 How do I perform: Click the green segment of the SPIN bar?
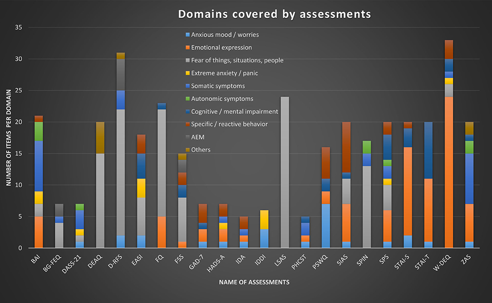[x=367, y=147]
